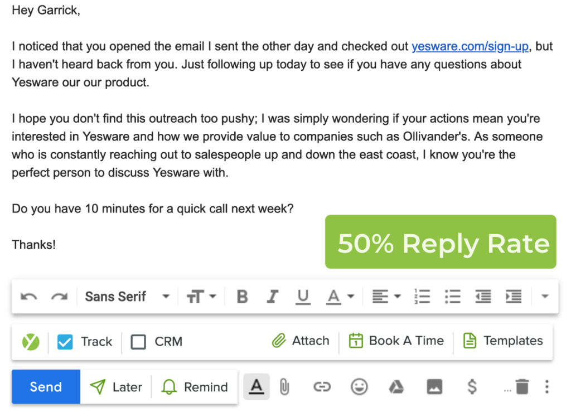
Task: Expand the extra formatting tools chevron
Action: tap(545, 296)
